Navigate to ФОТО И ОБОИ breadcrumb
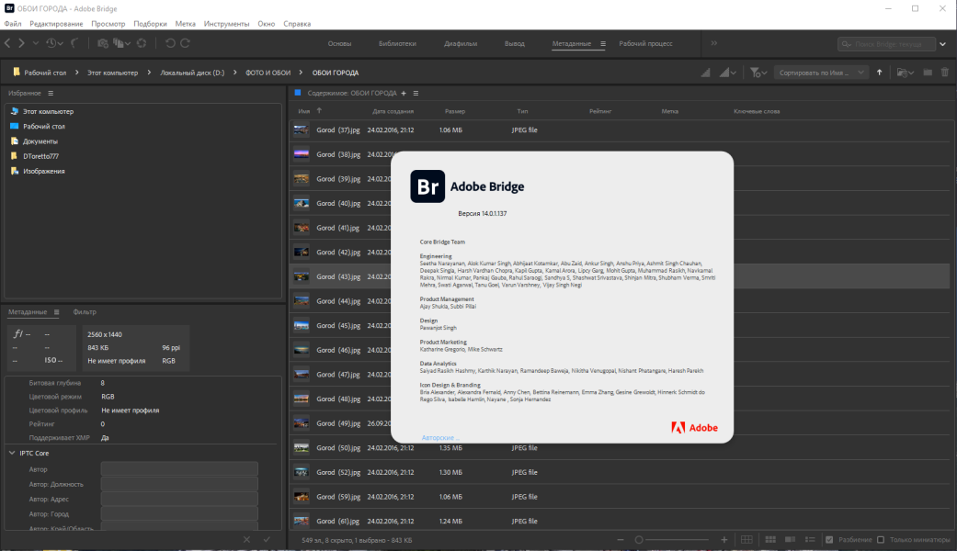This screenshot has height=551, width=957. point(268,73)
